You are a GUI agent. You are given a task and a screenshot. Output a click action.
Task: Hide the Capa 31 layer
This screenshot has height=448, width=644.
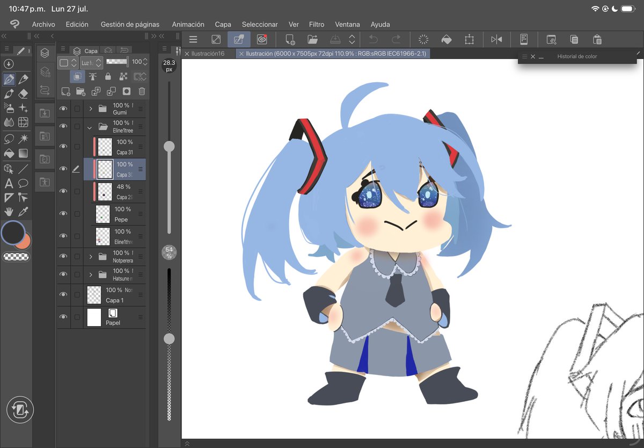coord(64,147)
